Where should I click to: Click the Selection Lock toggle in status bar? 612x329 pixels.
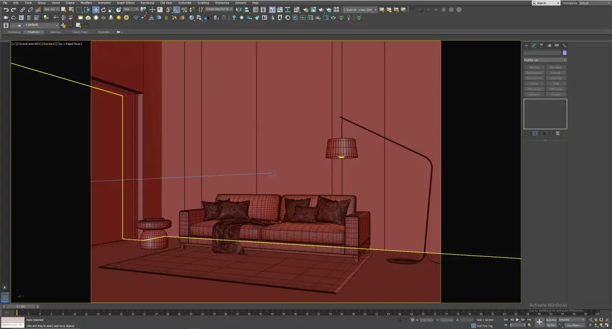pyautogui.click(x=406, y=320)
